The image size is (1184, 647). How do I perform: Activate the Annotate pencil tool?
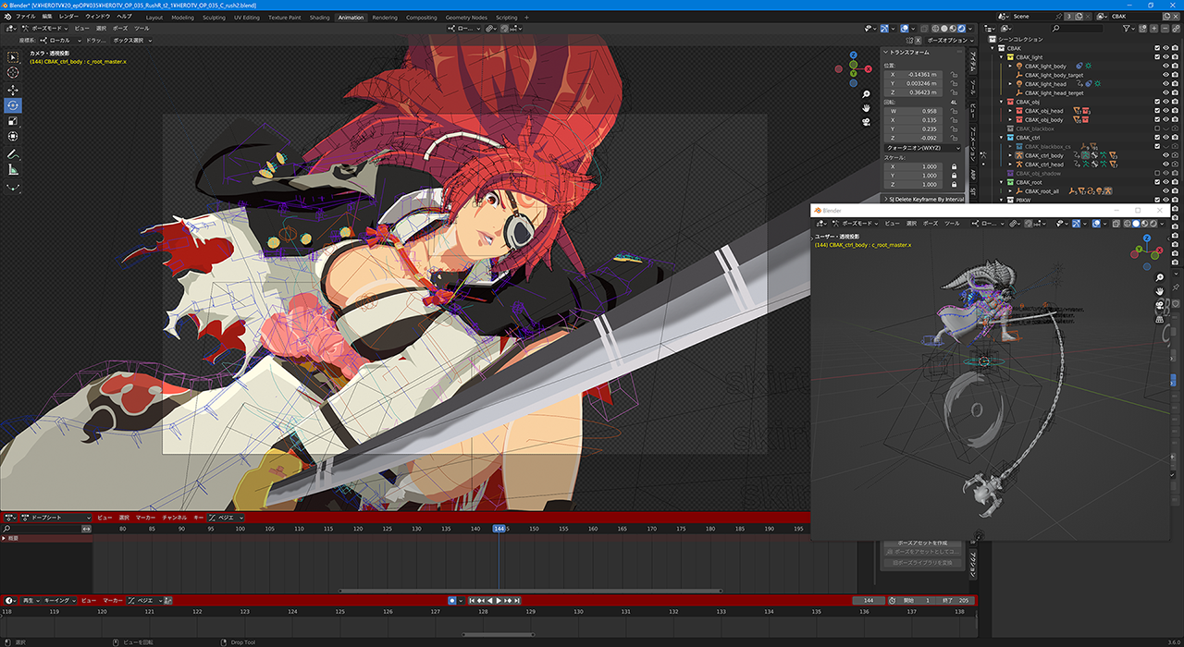[x=13, y=154]
